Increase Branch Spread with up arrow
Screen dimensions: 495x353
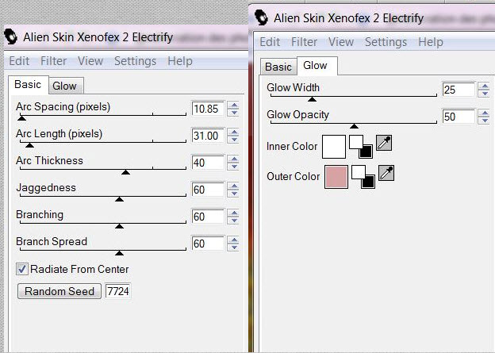(x=233, y=240)
